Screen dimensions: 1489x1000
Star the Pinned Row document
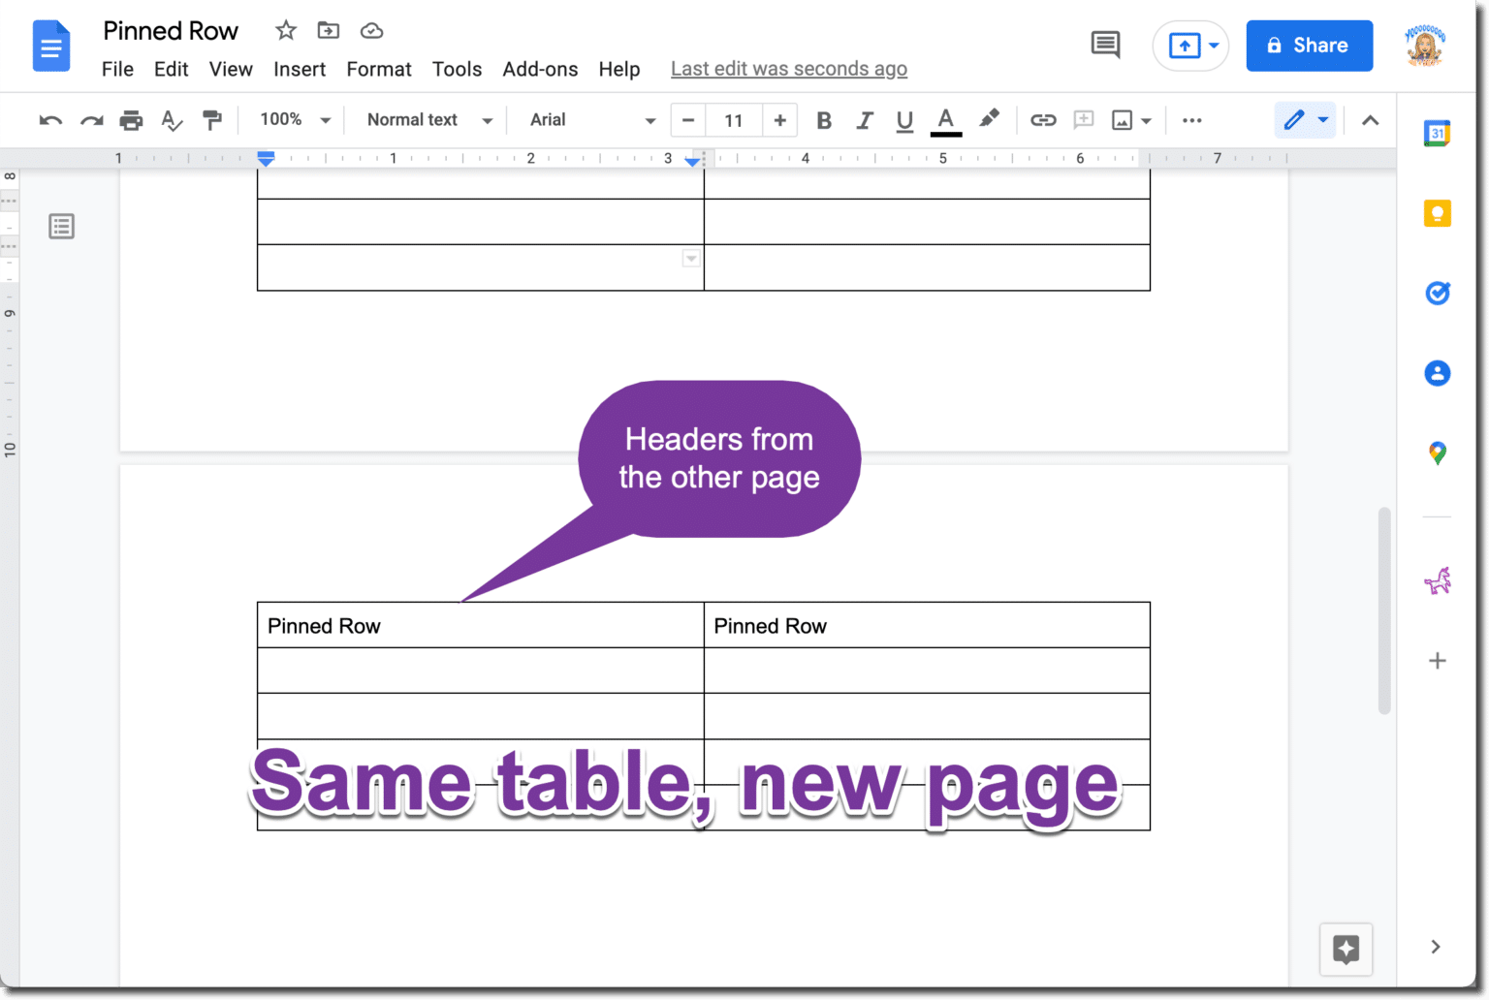[285, 30]
